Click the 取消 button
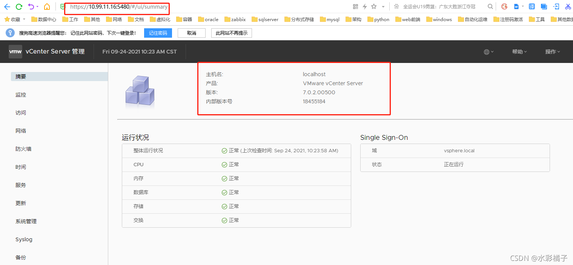573x265 pixels. tap(192, 33)
